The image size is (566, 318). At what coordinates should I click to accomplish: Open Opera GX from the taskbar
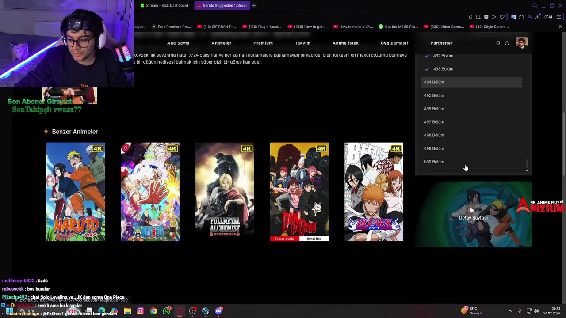(180, 311)
